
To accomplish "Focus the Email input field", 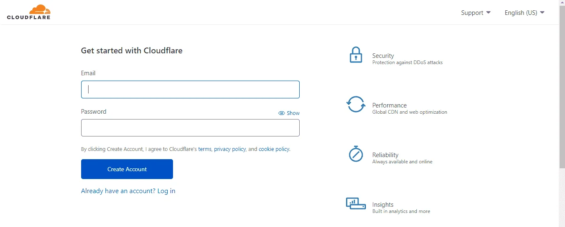I will pyautogui.click(x=190, y=89).
